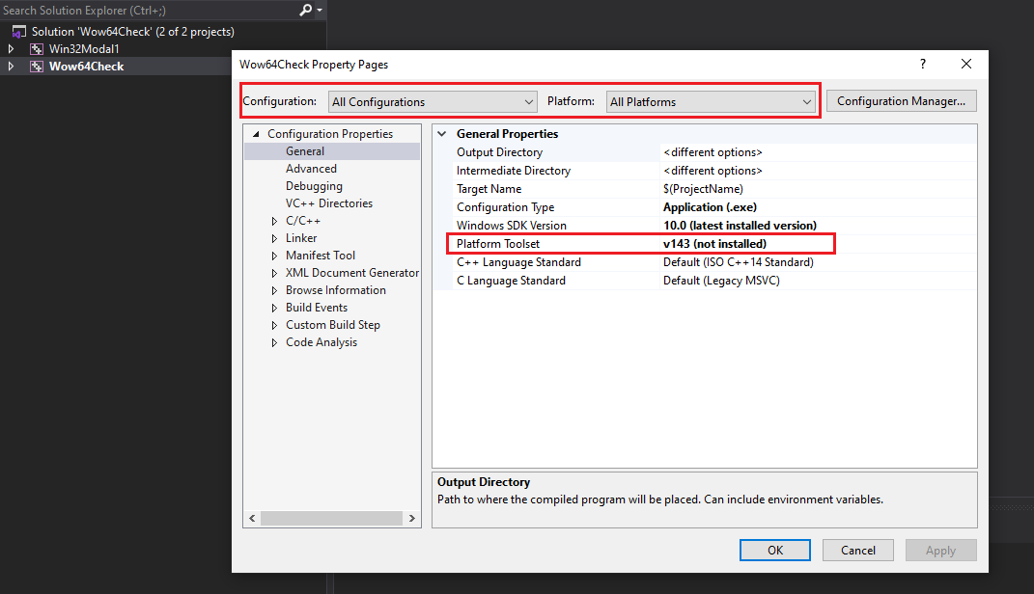Image resolution: width=1034 pixels, height=594 pixels.
Task: Click the Windows SDK Version value
Action: coord(818,226)
